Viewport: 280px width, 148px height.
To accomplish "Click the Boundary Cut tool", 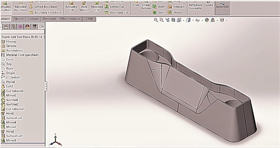I will click(x=117, y=12).
